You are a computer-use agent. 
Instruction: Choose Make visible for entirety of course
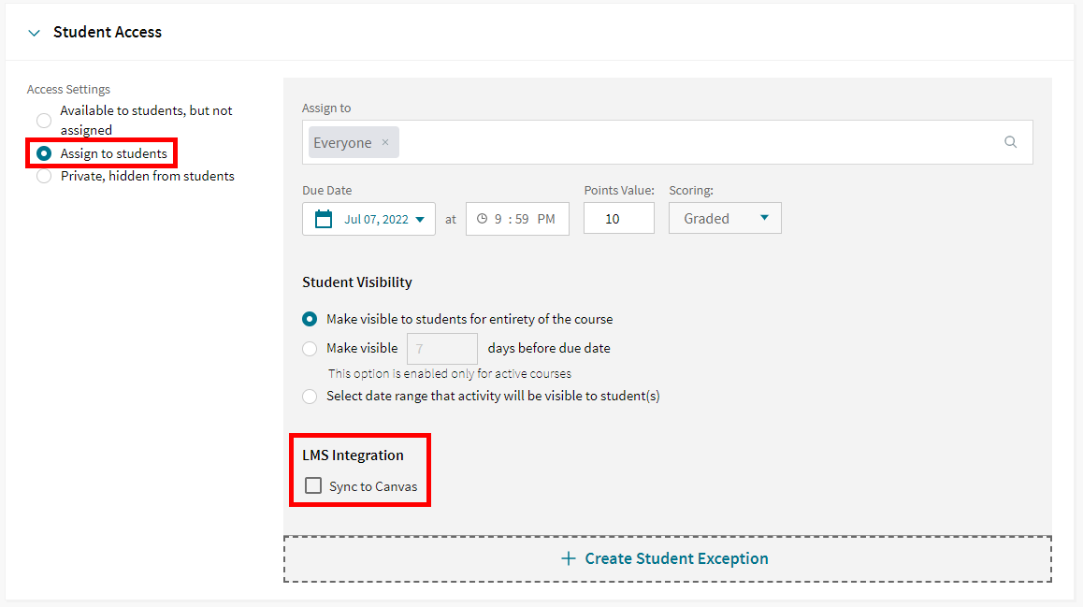coord(310,319)
